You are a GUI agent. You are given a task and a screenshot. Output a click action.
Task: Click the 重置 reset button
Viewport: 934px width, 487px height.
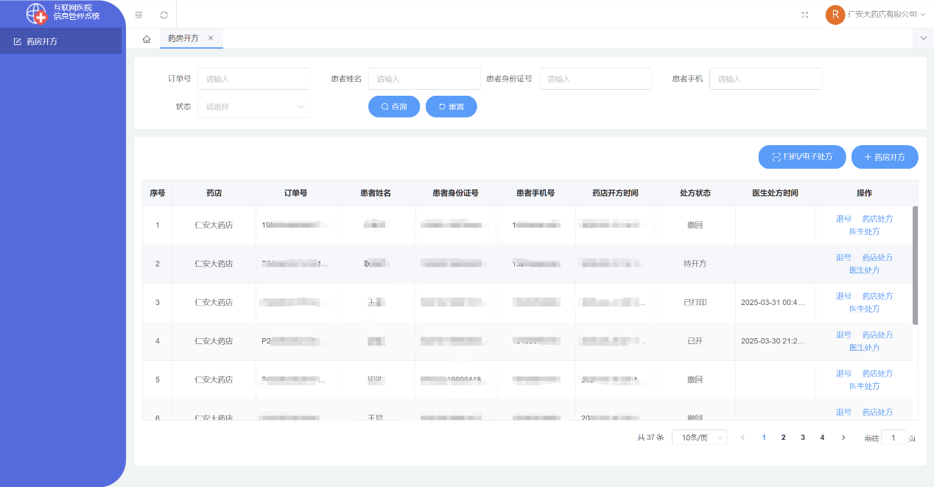point(451,107)
